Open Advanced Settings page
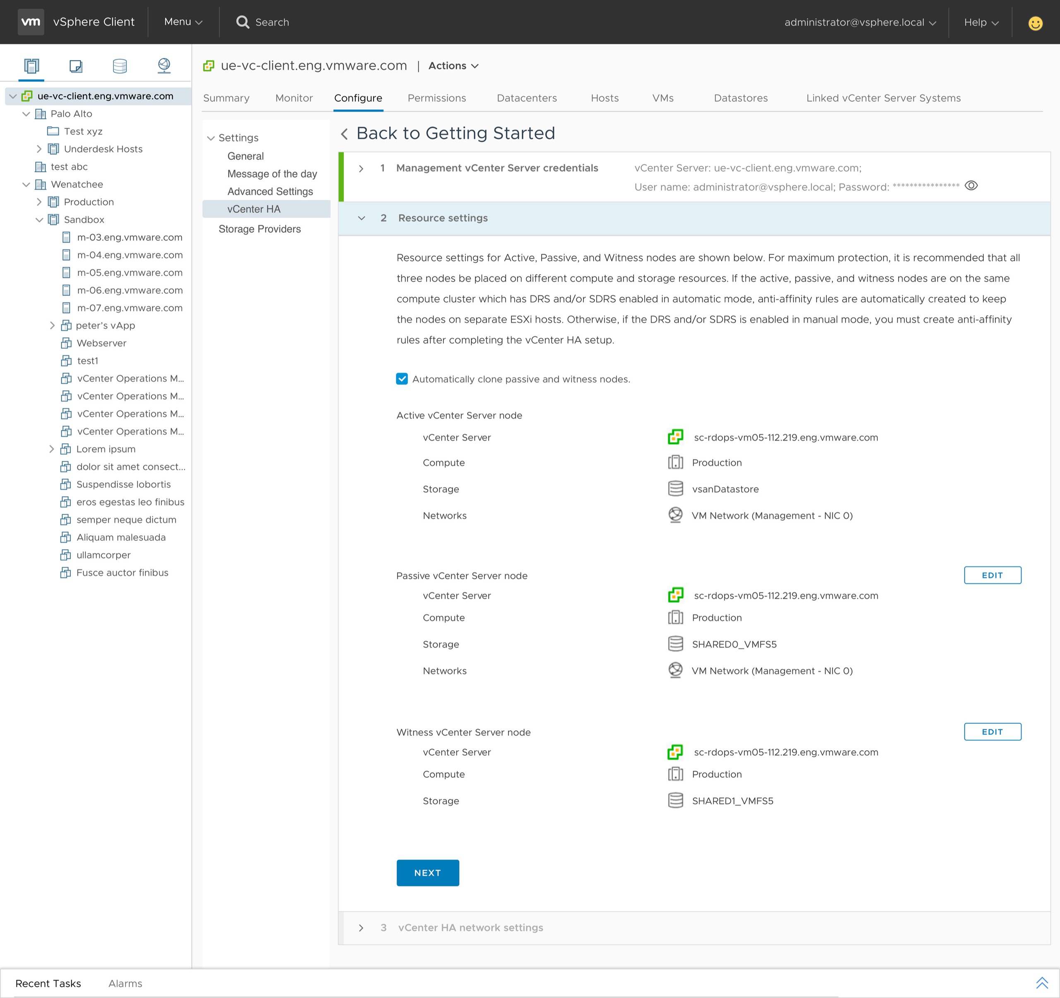Screen dimensions: 1060x998 click(270, 191)
